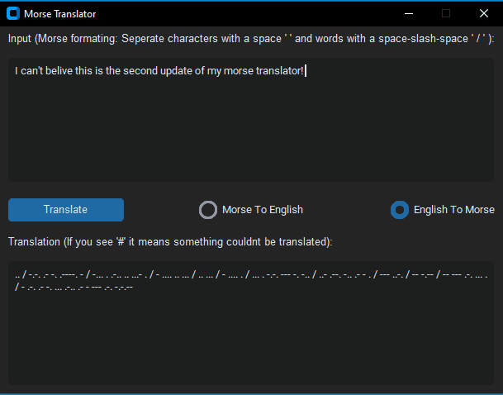
Task: Click the word "translator!" ending the input text
Action: click(x=279, y=71)
